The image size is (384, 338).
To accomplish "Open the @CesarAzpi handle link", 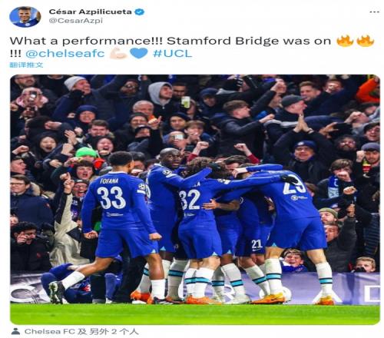I will click(76, 21).
